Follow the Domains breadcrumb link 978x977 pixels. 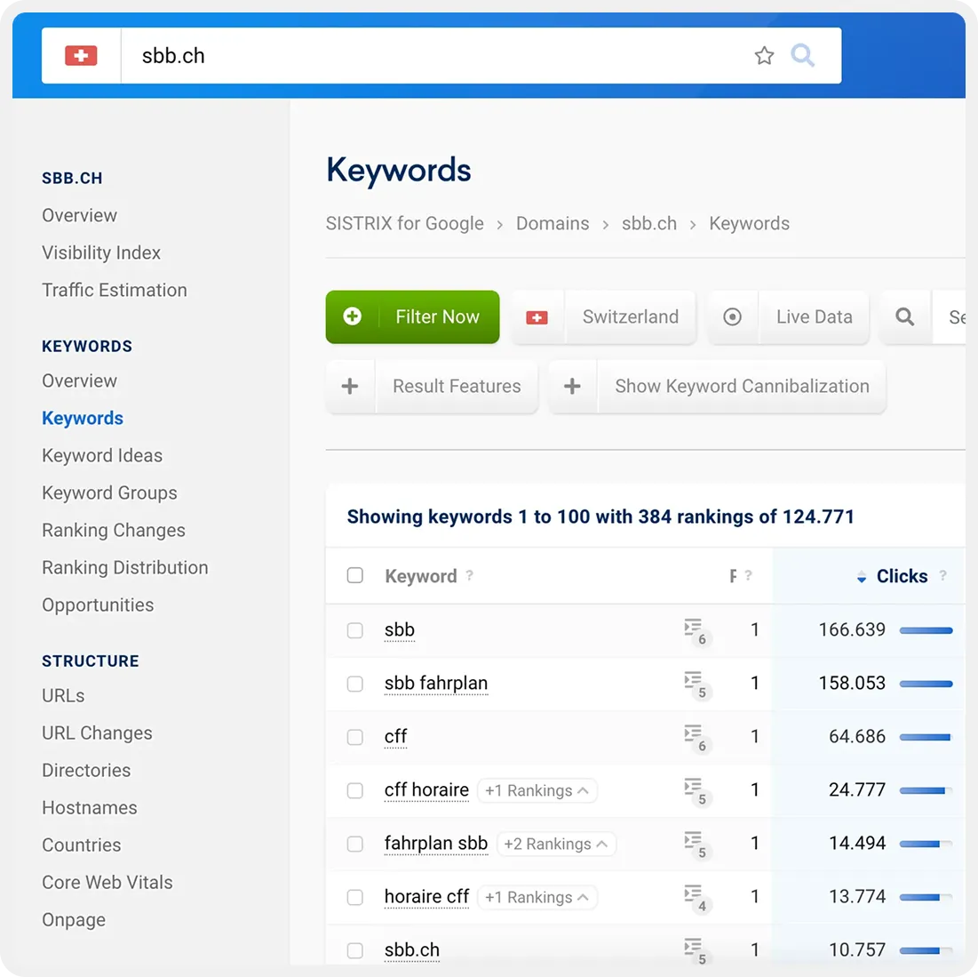point(552,223)
